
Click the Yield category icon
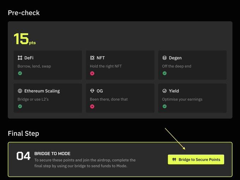click(x=164, y=91)
